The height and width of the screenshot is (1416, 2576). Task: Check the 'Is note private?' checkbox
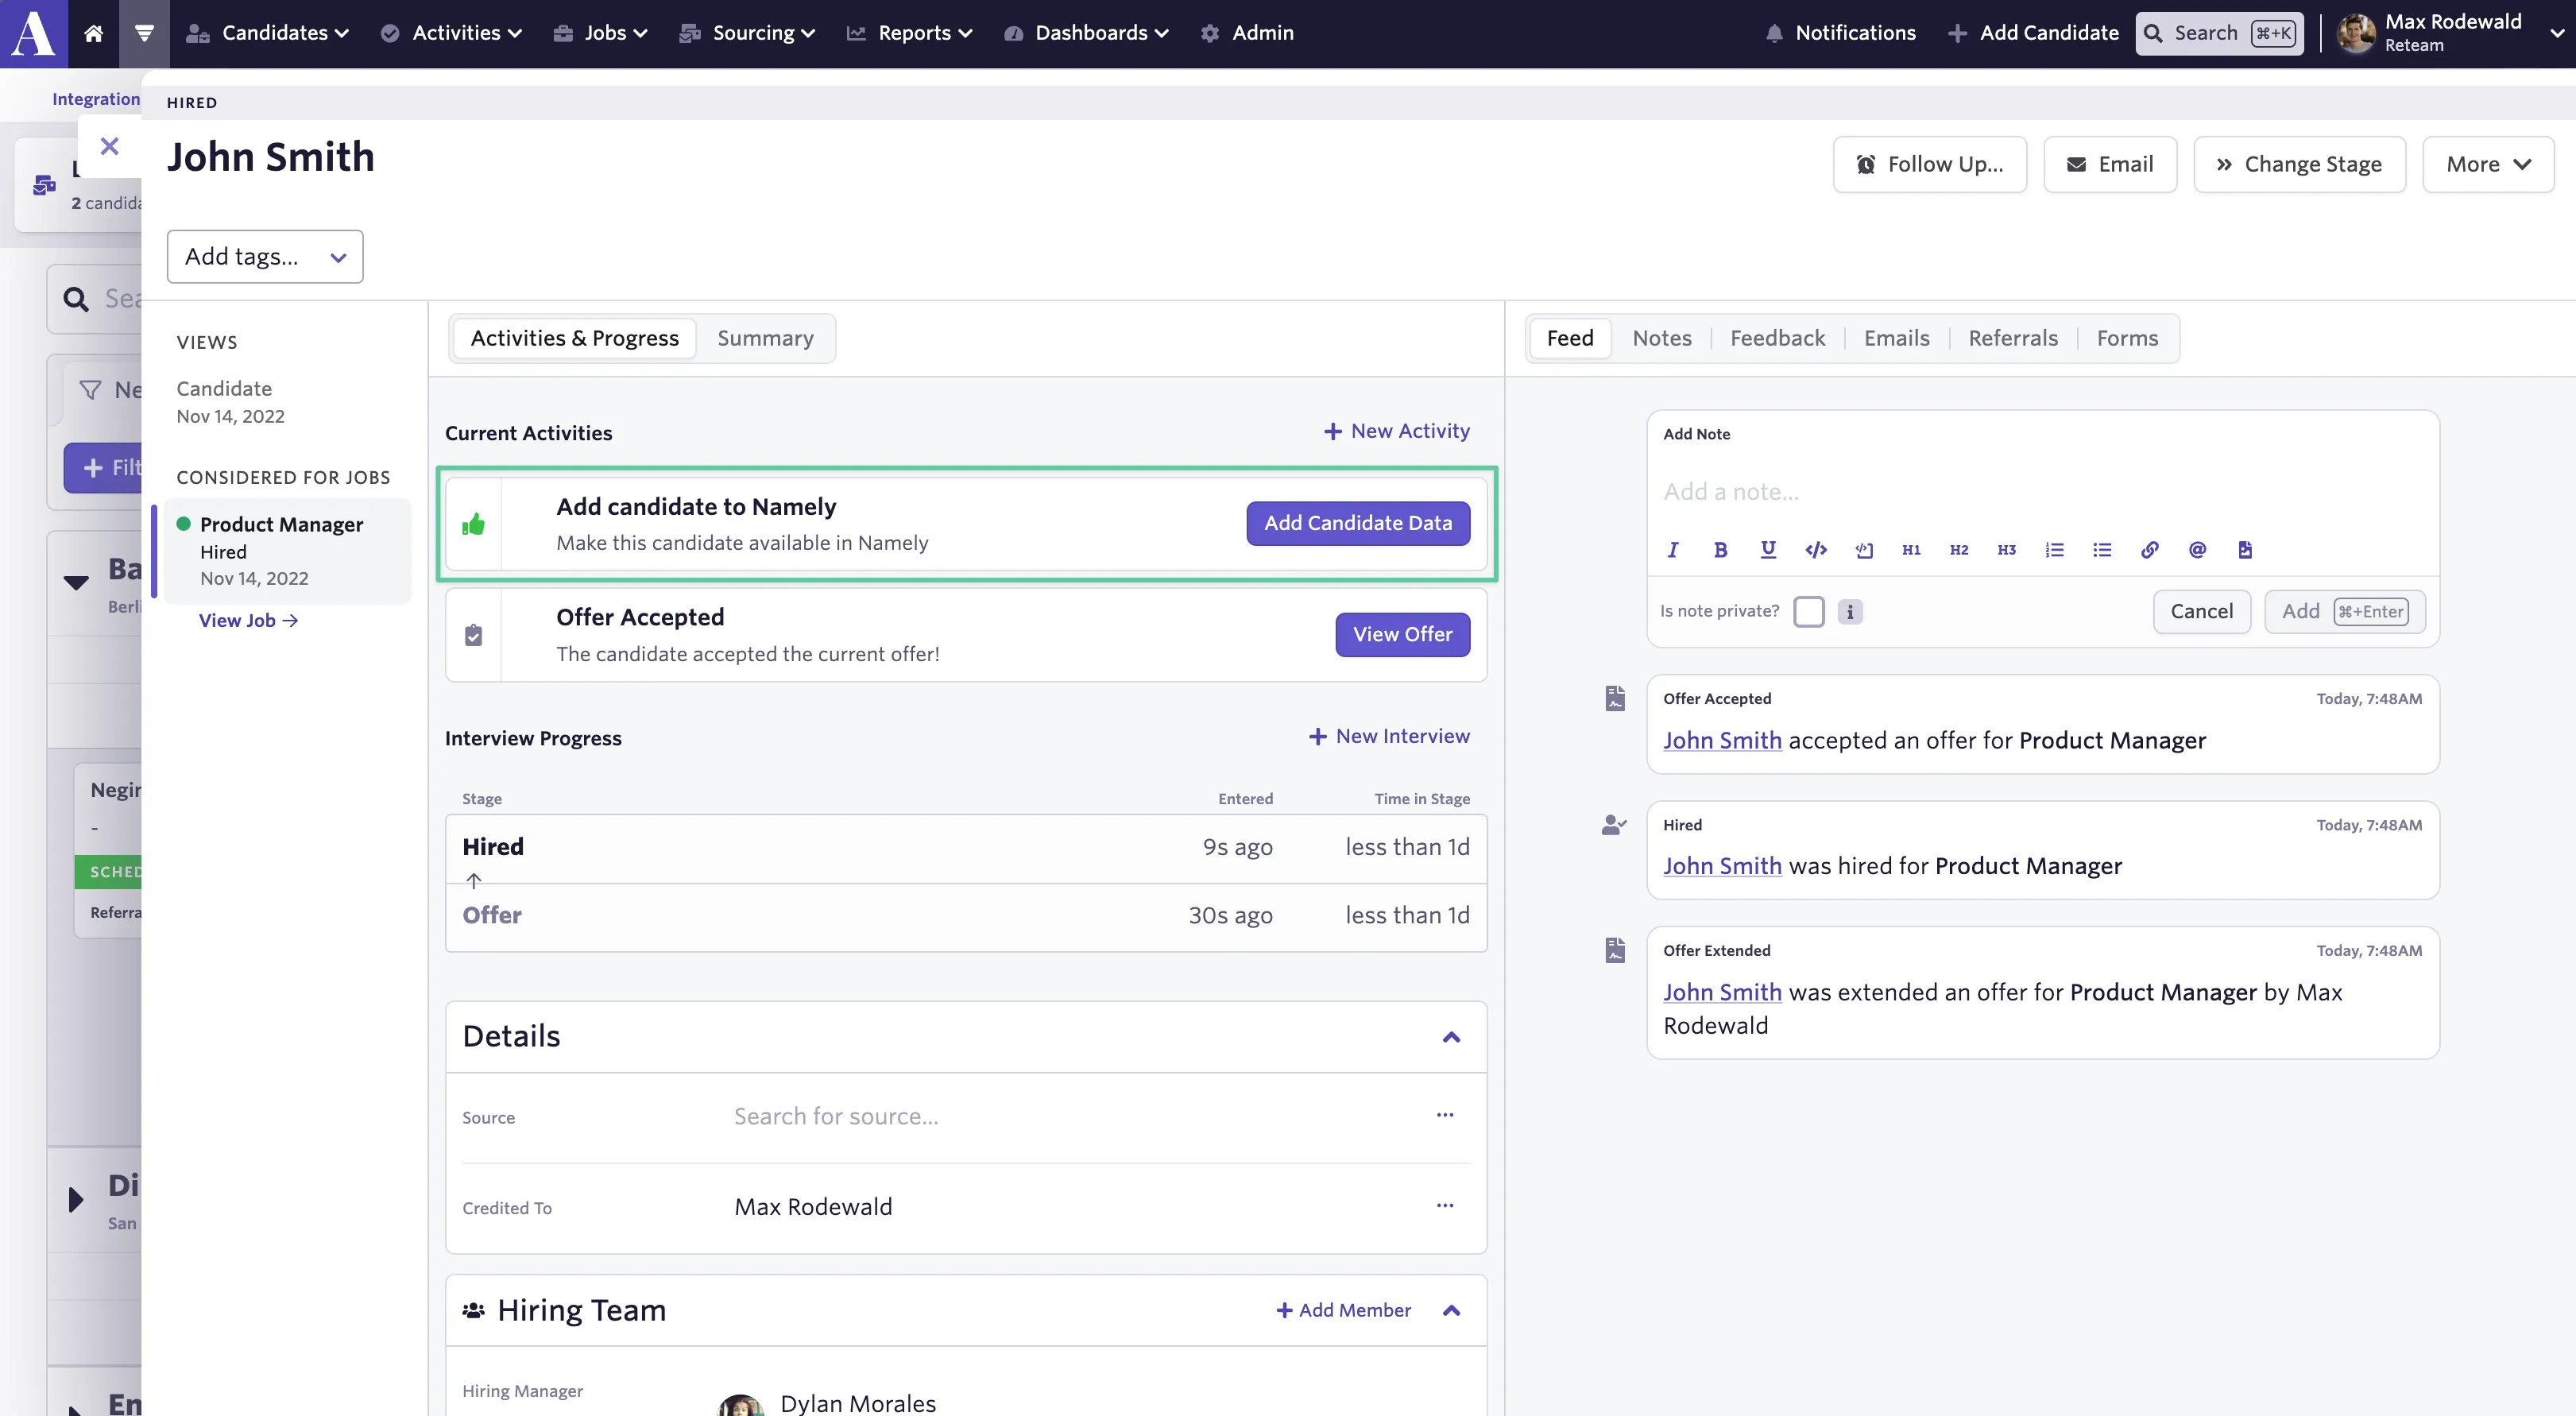[1808, 611]
